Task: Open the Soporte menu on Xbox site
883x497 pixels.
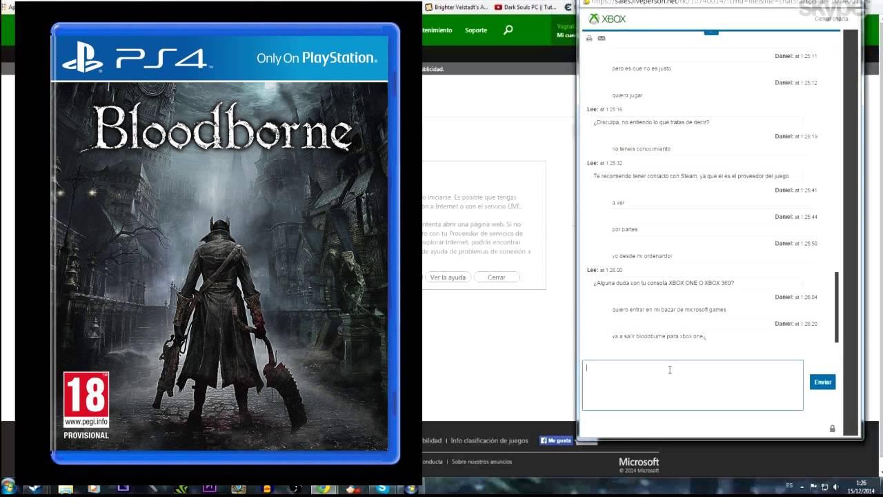Action: click(x=476, y=30)
